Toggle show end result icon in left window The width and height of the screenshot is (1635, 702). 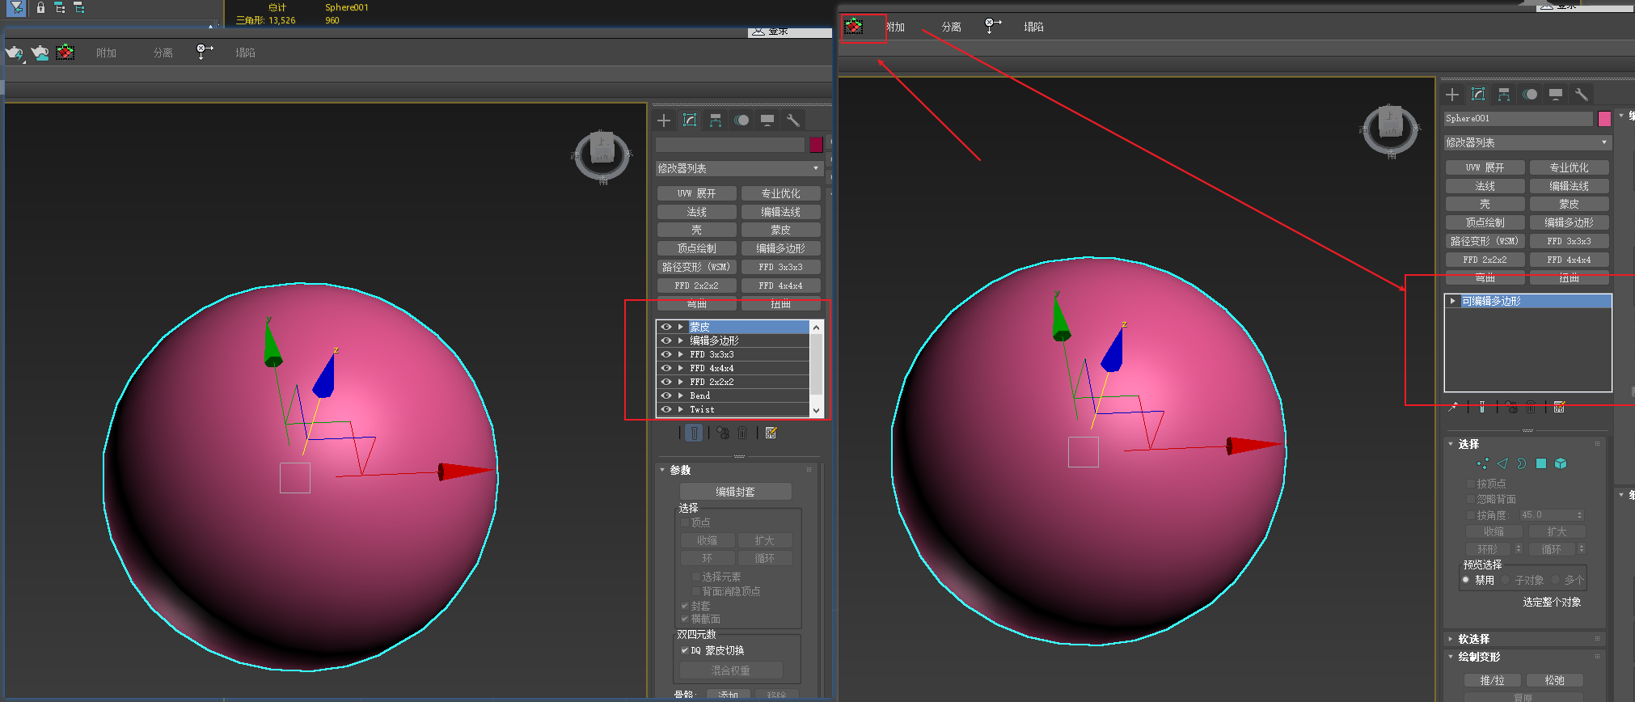[x=694, y=433]
